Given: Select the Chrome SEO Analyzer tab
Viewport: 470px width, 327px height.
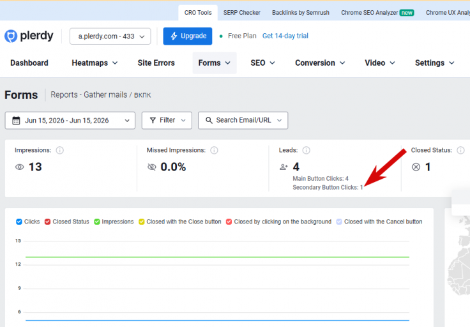Looking at the screenshot, I should coord(377,13).
